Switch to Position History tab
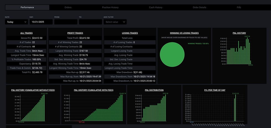 (110, 7)
